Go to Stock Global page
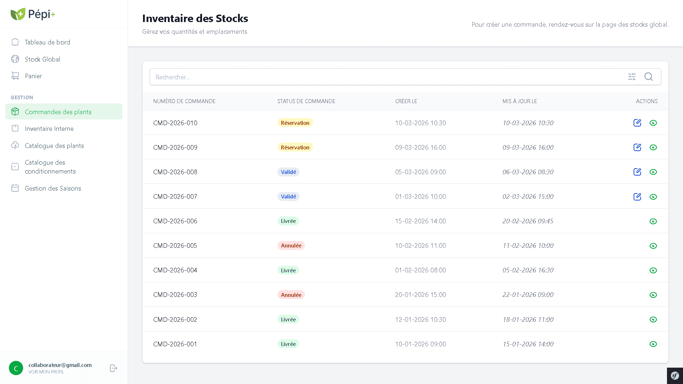The image size is (683, 384). coord(42,59)
